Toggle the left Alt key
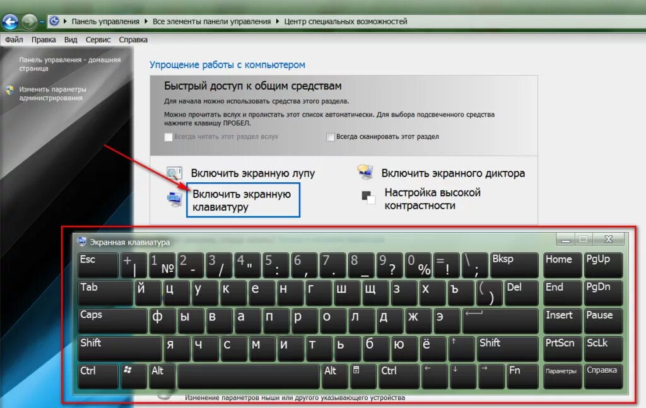This screenshot has height=408, width=646. (162, 376)
